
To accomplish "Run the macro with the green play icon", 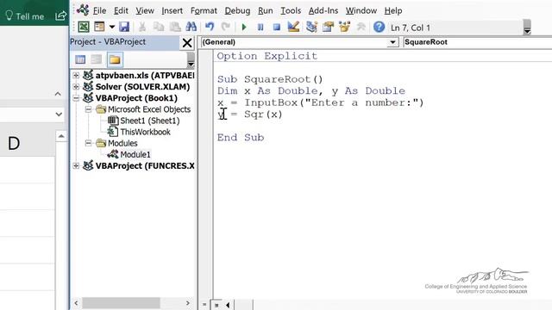I will [x=244, y=27].
